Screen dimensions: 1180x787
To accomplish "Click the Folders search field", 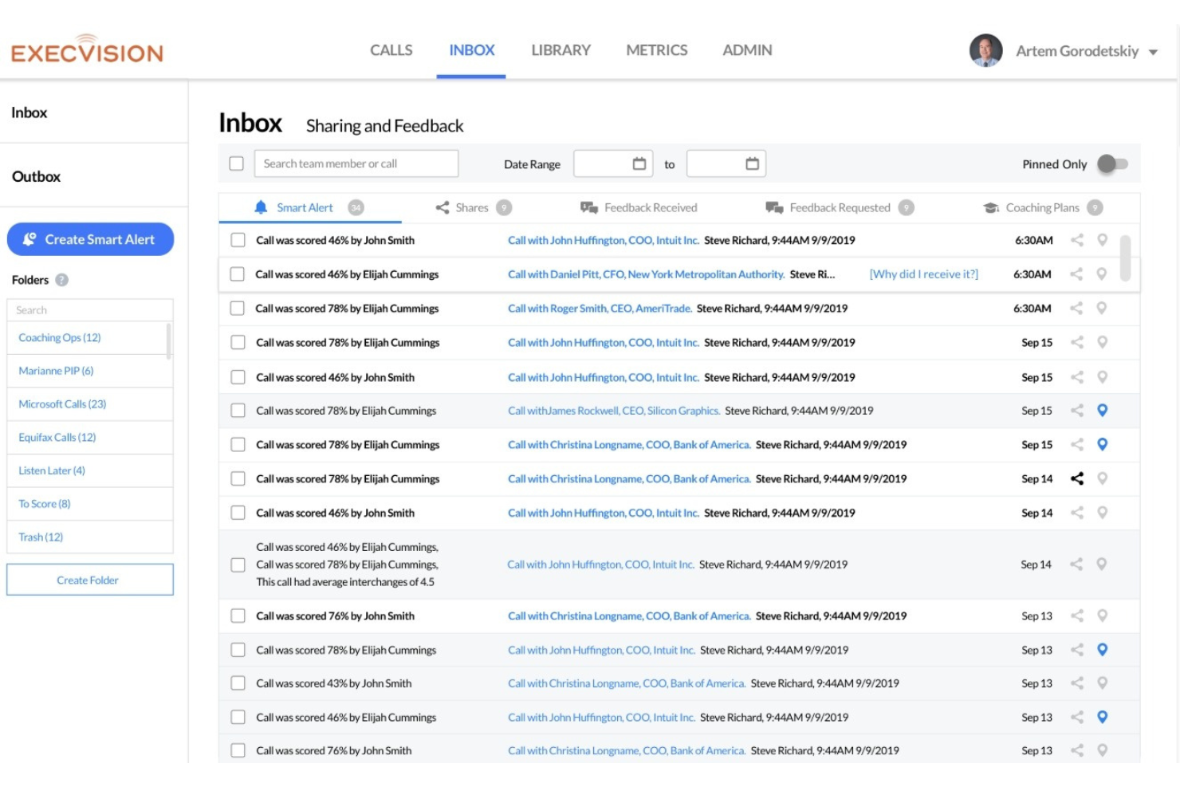I will [x=90, y=310].
